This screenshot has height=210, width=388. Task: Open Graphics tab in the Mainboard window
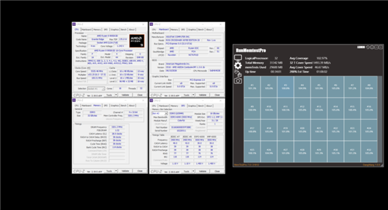pyautogui.click(x=192, y=29)
